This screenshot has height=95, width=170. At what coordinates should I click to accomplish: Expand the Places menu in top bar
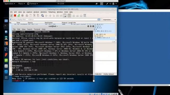click(22, 4)
